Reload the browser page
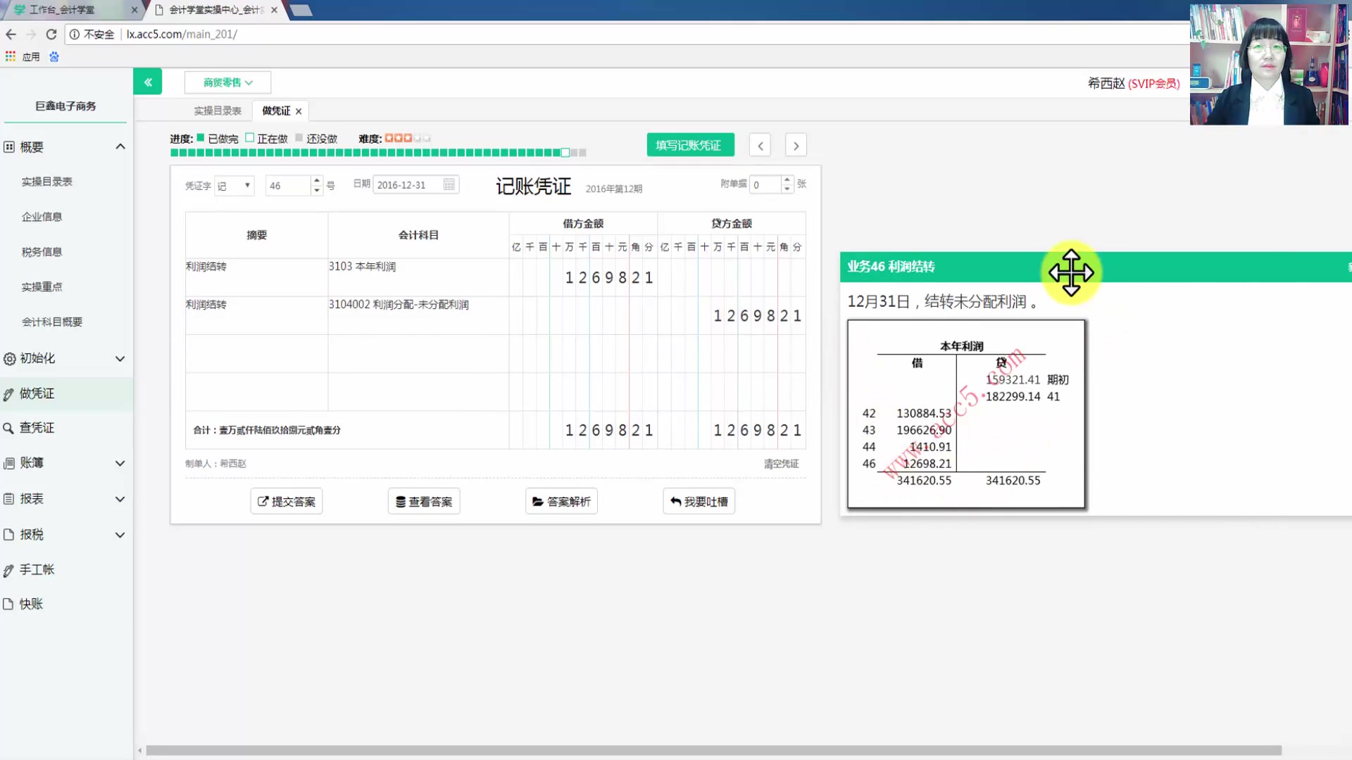This screenshot has width=1352, height=760. (x=51, y=34)
